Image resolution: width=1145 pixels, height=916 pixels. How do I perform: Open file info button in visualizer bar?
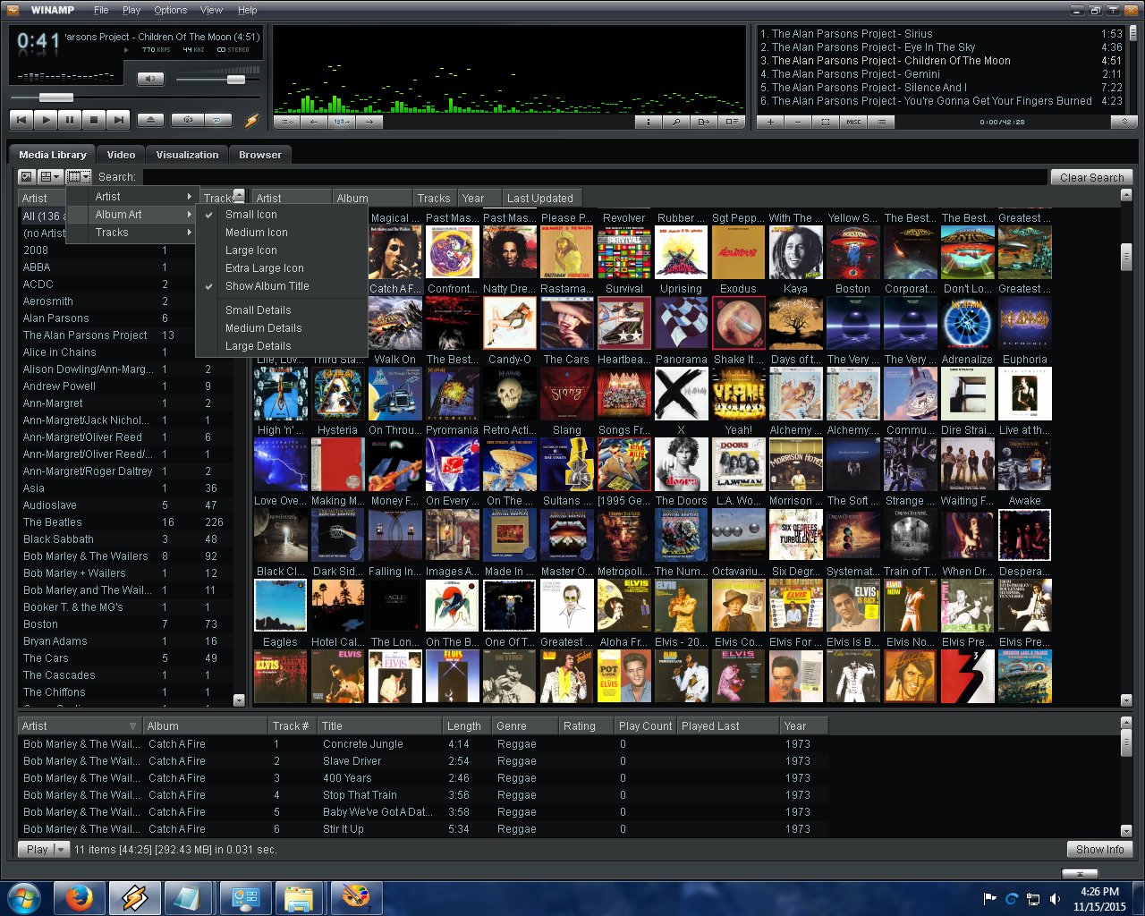[649, 122]
